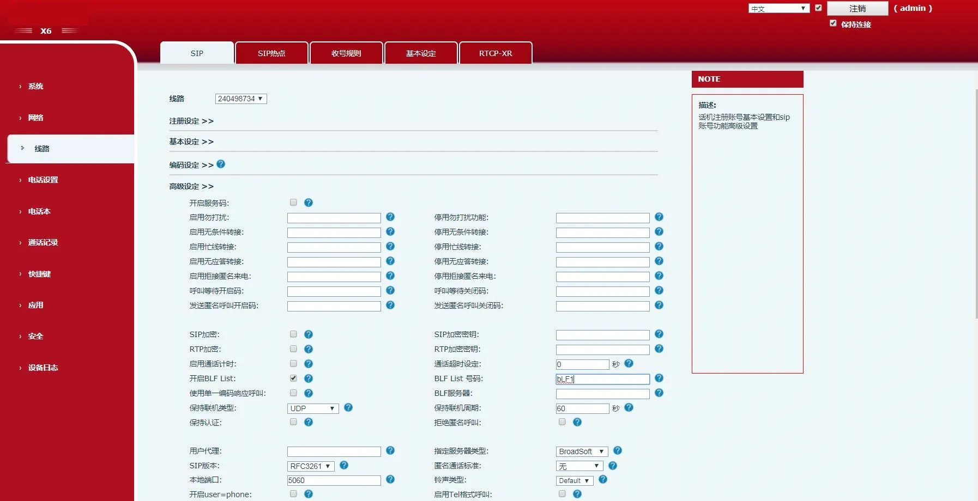Open help for 编码设定 section
The image size is (978, 501).
221,164
